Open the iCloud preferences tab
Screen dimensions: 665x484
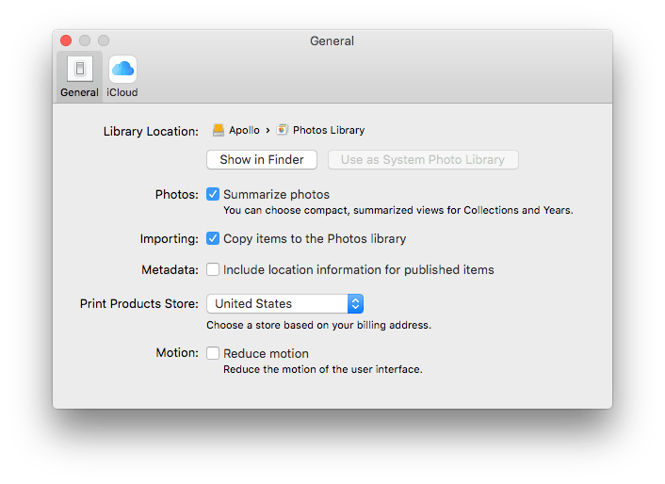tap(122, 76)
